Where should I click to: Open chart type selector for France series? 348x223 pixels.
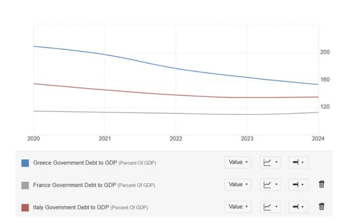tap(270, 184)
